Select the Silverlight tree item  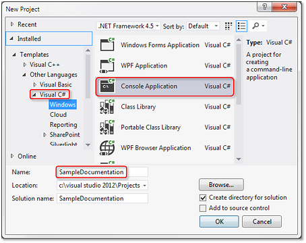[63, 144]
